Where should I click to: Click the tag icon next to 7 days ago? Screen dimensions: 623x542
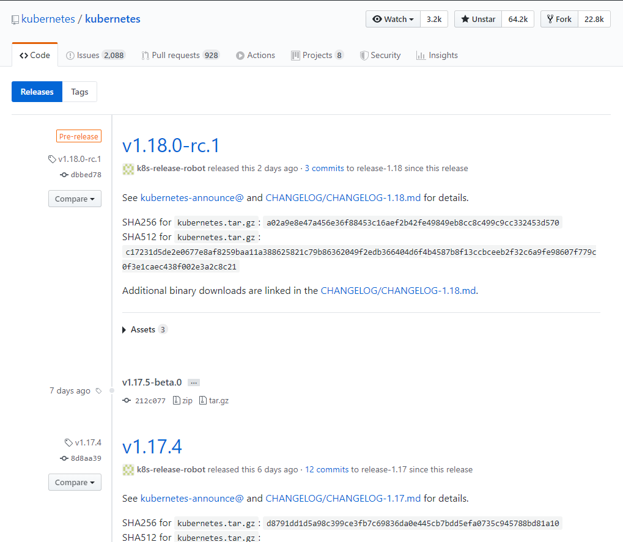(98, 391)
